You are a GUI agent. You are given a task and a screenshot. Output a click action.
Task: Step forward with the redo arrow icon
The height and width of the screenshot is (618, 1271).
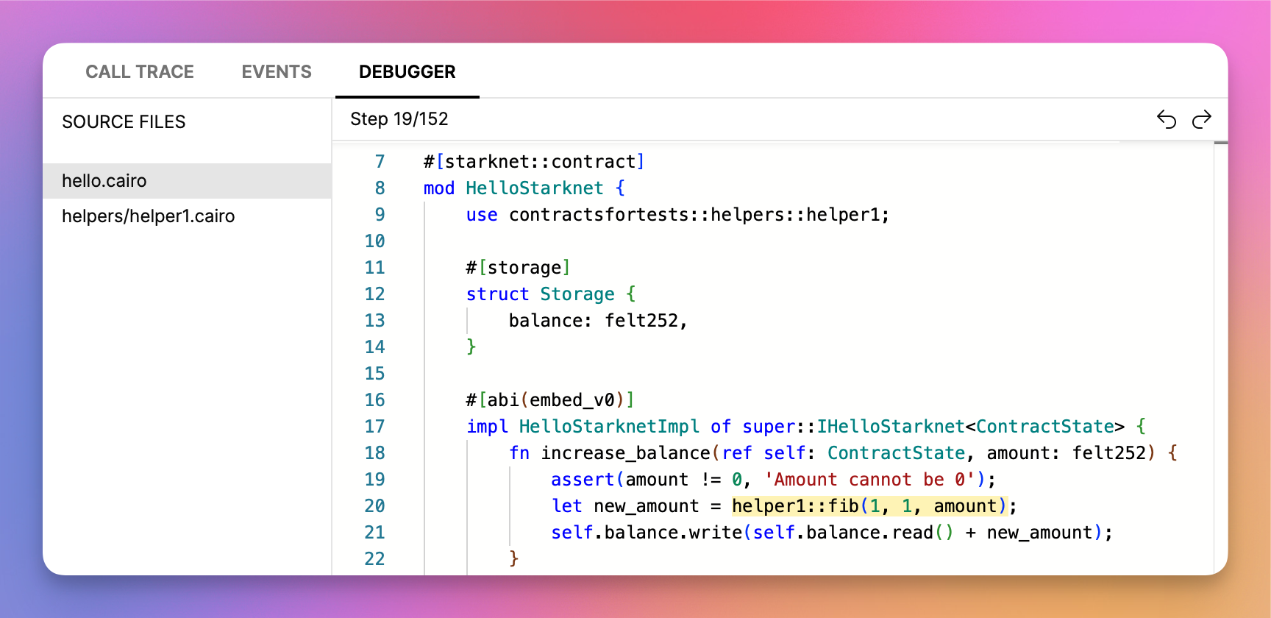pyautogui.click(x=1202, y=119)
